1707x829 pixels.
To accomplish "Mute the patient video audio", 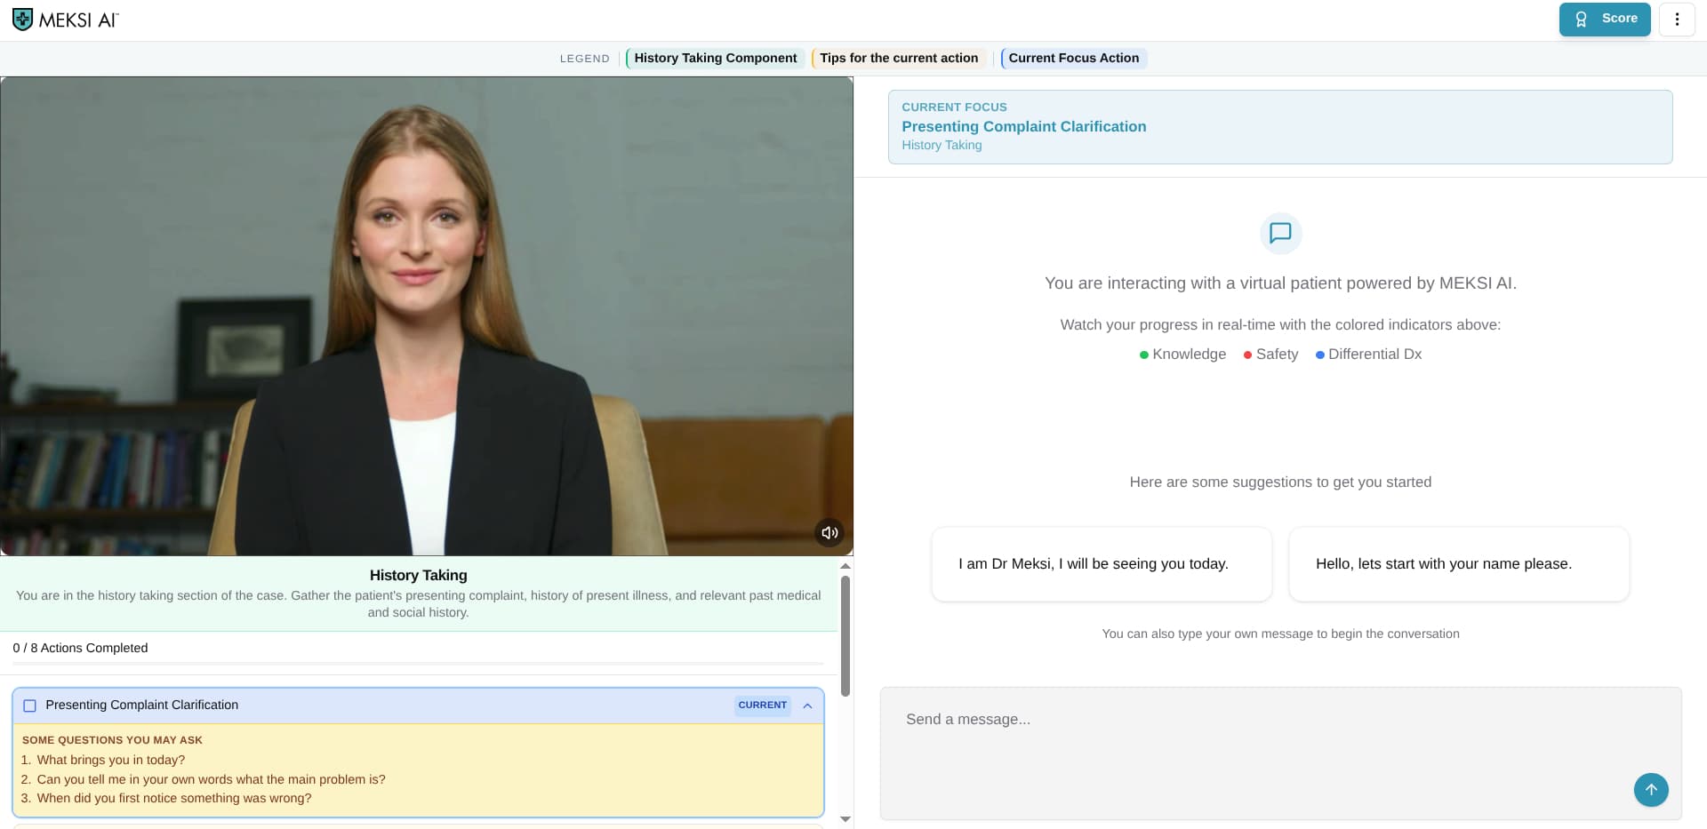I will pyautogui.click(x=829, y=533).
